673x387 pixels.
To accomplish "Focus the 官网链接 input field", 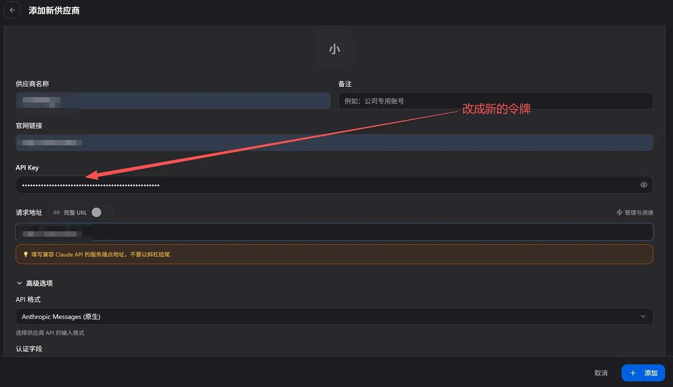I will coord(334,143).
